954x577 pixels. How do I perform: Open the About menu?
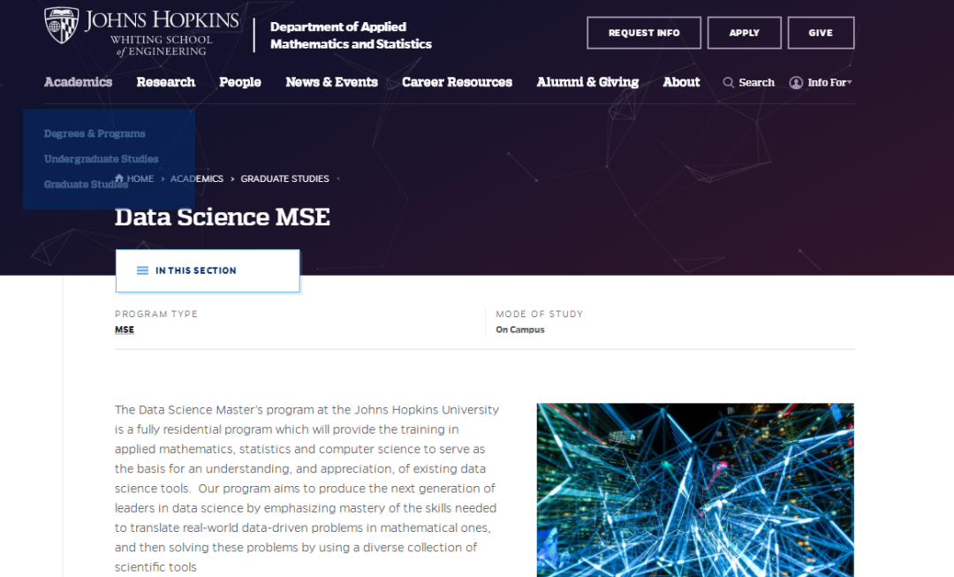coord(681,82)
